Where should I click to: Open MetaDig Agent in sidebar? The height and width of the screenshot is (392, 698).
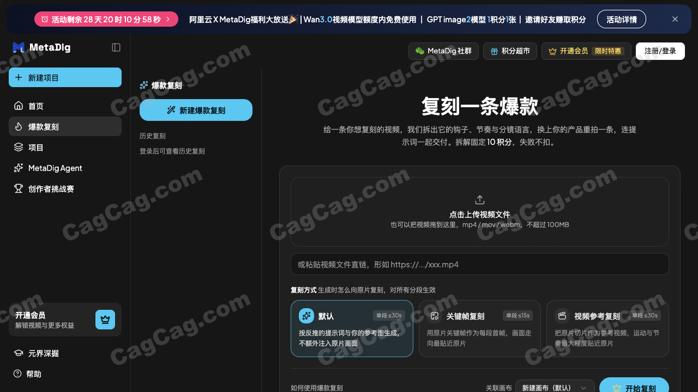[65, 168]
